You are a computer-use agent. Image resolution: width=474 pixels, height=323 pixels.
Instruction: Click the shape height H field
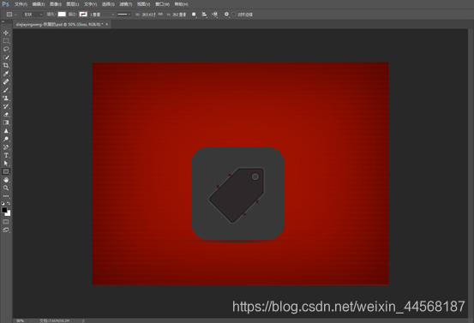tap(179, 15)
